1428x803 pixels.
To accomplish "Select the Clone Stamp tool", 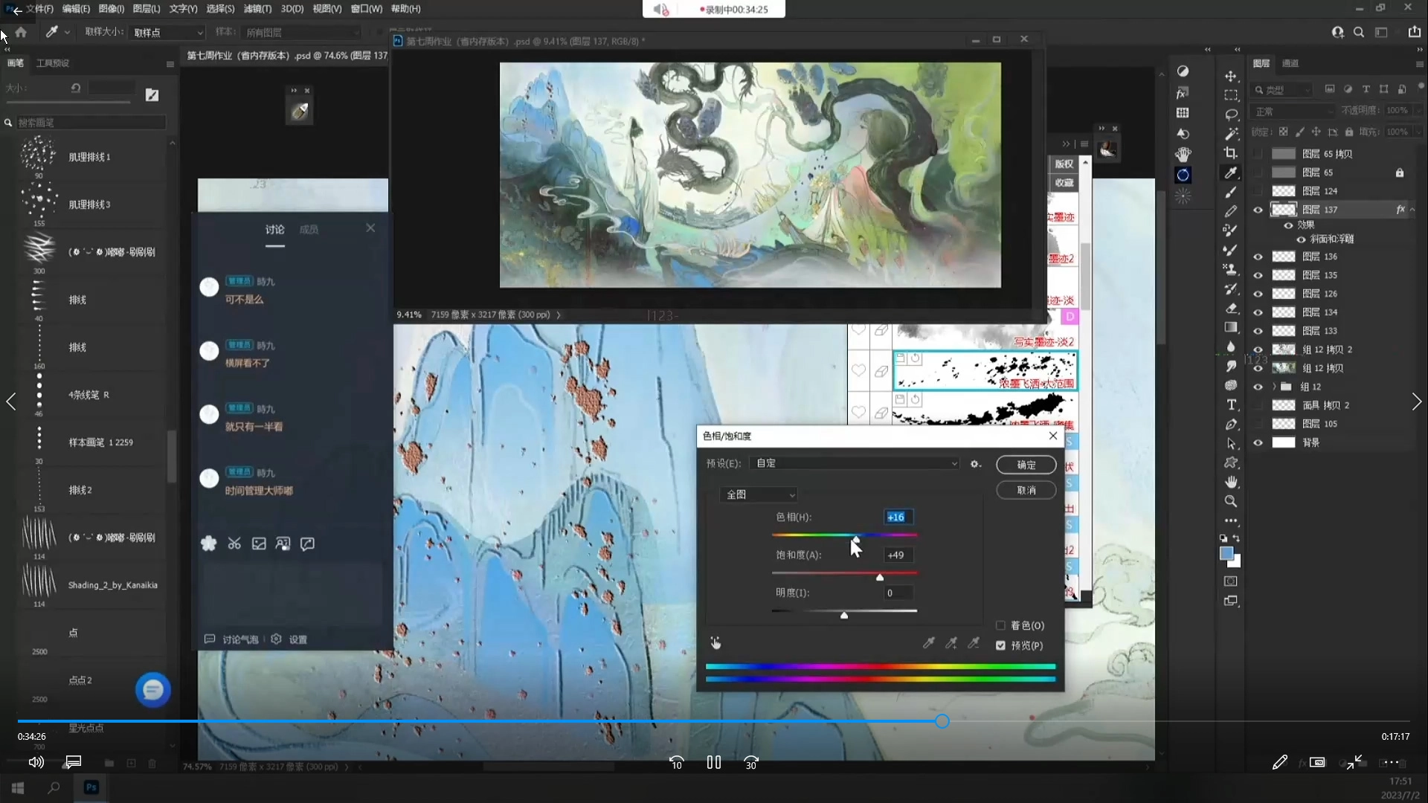I will (1231, 269).
